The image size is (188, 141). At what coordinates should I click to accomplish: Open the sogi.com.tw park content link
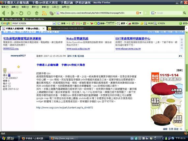65,107
